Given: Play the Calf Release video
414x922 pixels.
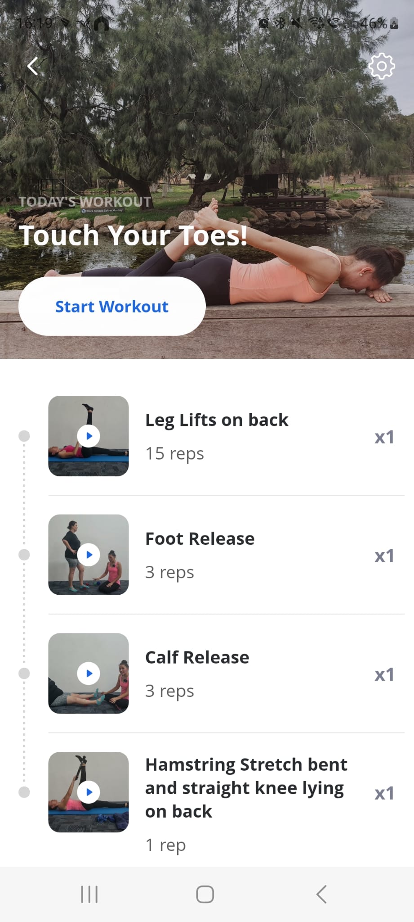Looking at the screenshot, I should pyautogui.click(x=89, y=673).
